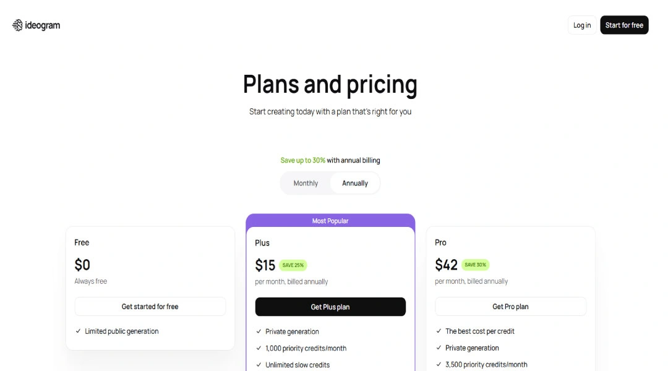This screenshot has height=371, width=668.
Task: Click the Plans and pricing heading
Action: pos(330,85)
